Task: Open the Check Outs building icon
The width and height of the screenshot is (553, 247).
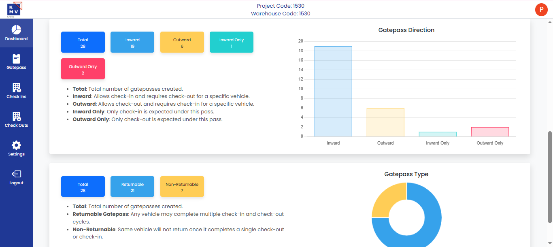Action: [x=16, y=117]
